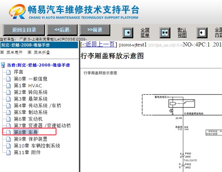Click the 别克-君越-2008-维修手册 panel header

coord(39,45)
